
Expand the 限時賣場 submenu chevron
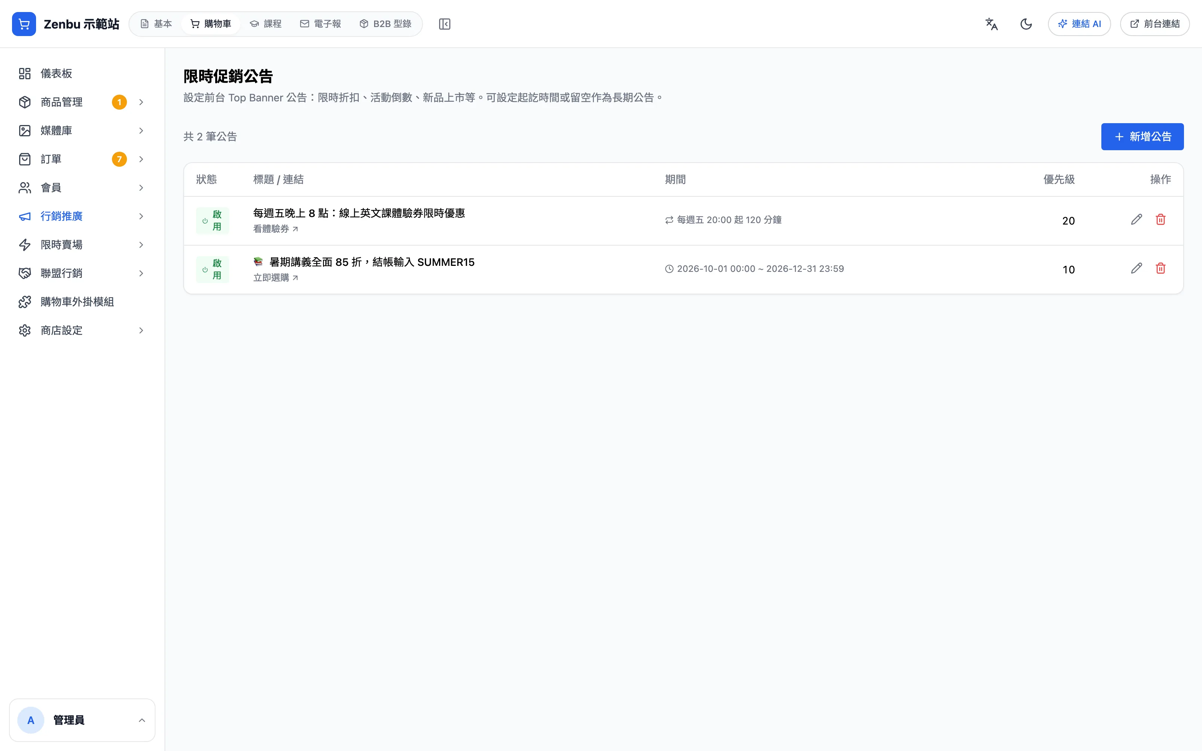coord(141,245)
